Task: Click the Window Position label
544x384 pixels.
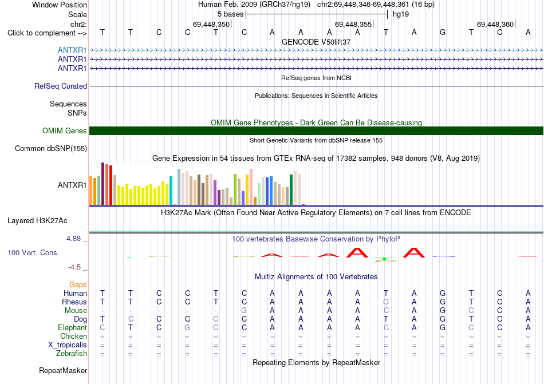Action: [x=60, y=5]
